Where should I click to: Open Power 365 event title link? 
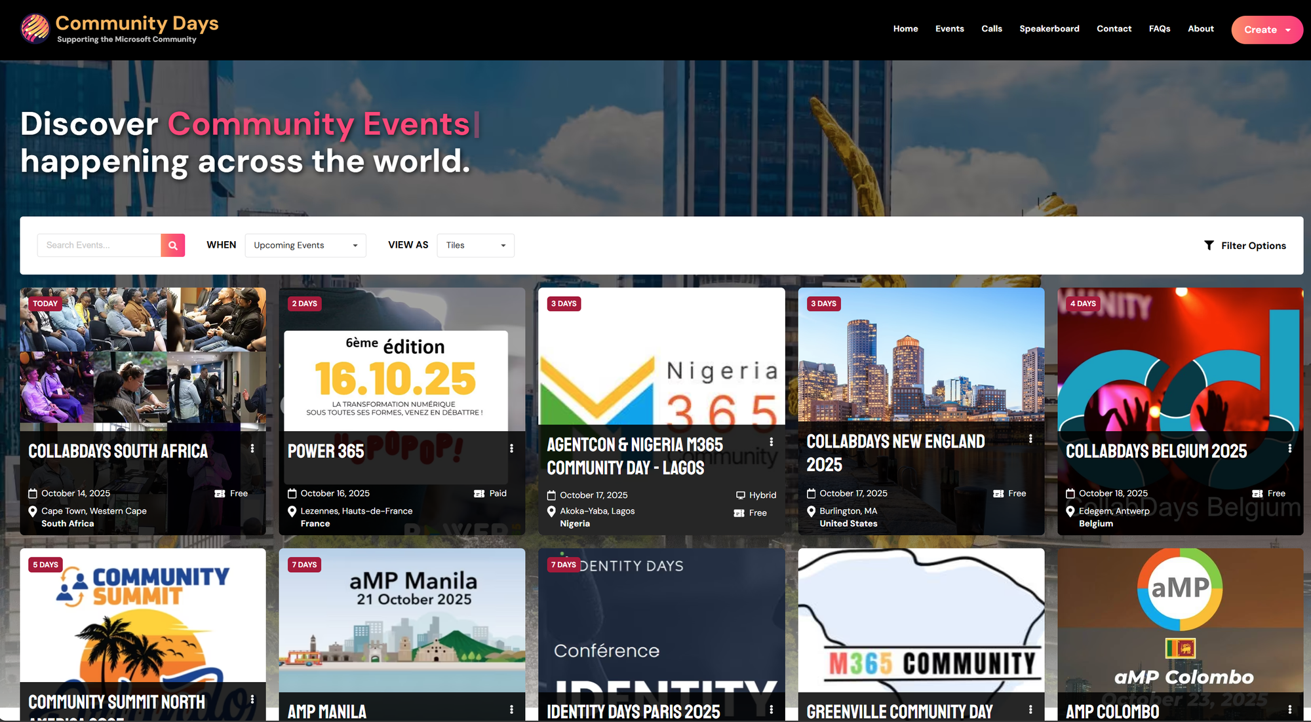pos(326,451)
